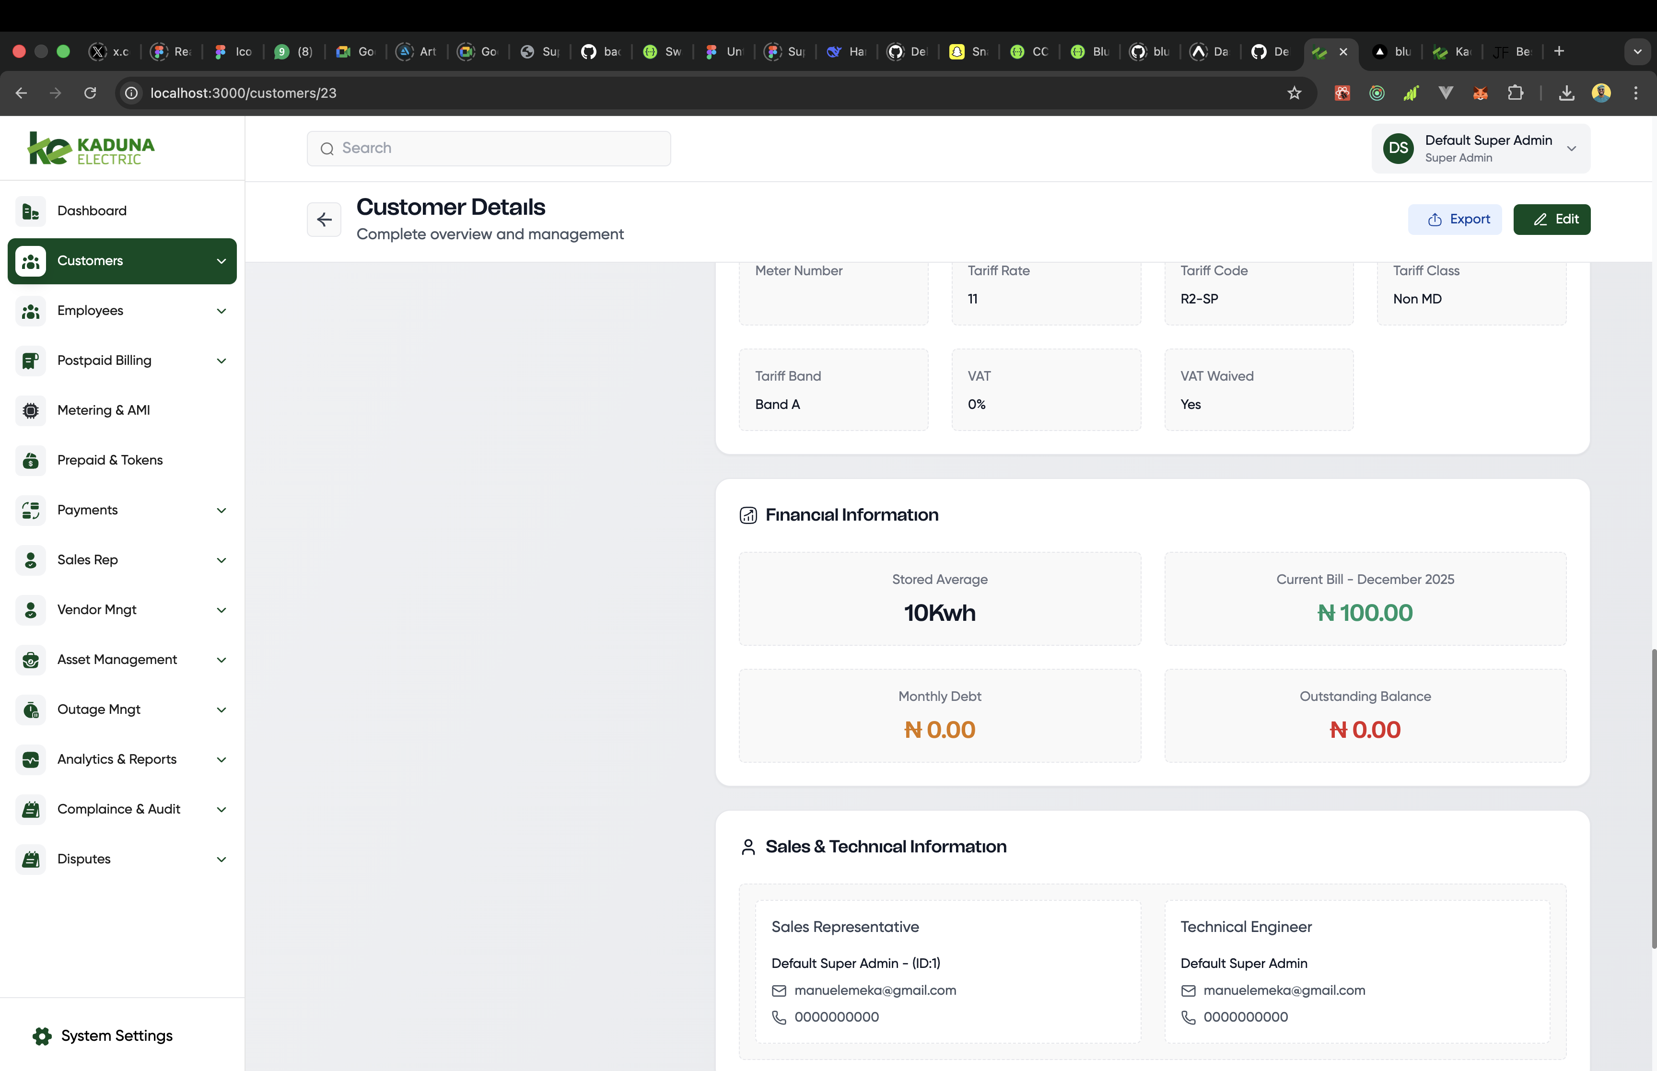Select the Outage Mngt menu item

coord(99,710)
